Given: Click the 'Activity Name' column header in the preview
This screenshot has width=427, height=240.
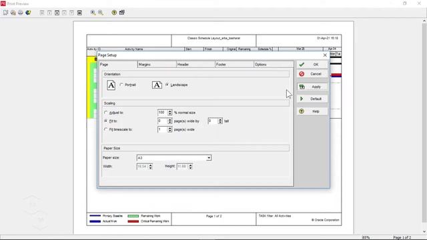Looking at the screenshot, I should point(133,49).
